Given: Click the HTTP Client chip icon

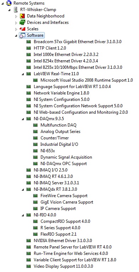Looking at the screenshot, I should click(x=29, y=48).
